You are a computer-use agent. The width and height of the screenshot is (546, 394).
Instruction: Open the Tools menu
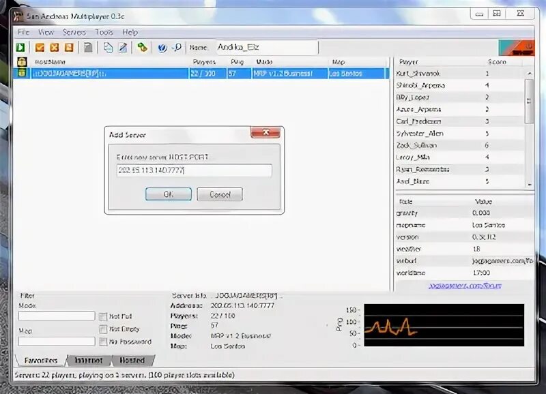tap(104, 32)
